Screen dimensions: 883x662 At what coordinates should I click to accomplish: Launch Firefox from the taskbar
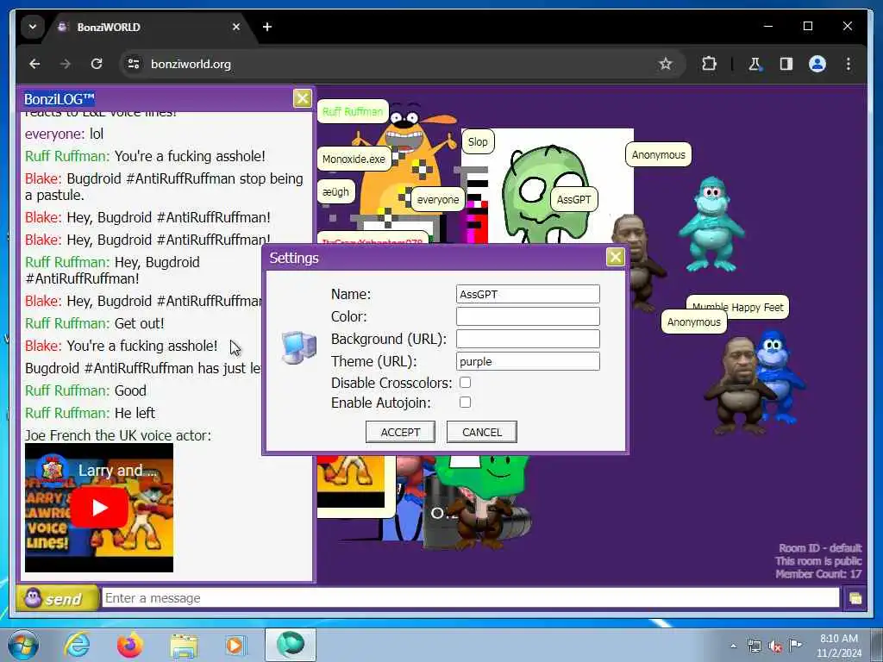click(130, 645)
